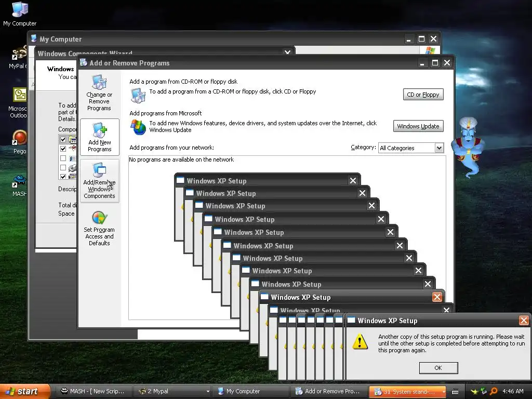Check the fourth component checkbox in the Wizard
Image resolution: width=532 pixels, height=399 pixels.
coord(63,167)
